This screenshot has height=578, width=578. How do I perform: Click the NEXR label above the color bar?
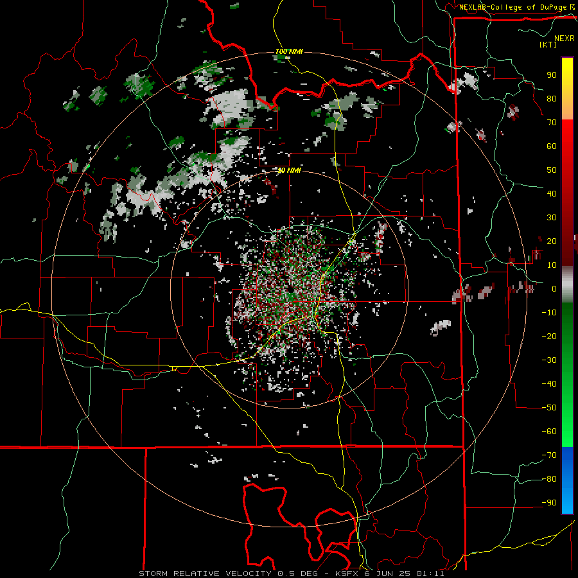[x=565, y=39]
